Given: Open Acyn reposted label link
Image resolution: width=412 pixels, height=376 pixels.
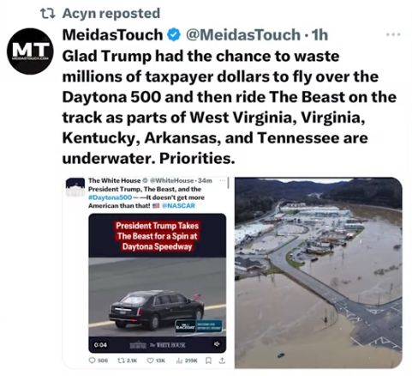Looking at the screenshot, I should [111, 14].
